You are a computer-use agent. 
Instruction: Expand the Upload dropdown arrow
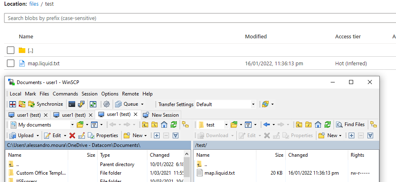(38, 135)
